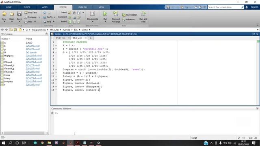
Task: Open File Explorer from the taskbar
Action: pyautogui.click(x=49, y=143)
